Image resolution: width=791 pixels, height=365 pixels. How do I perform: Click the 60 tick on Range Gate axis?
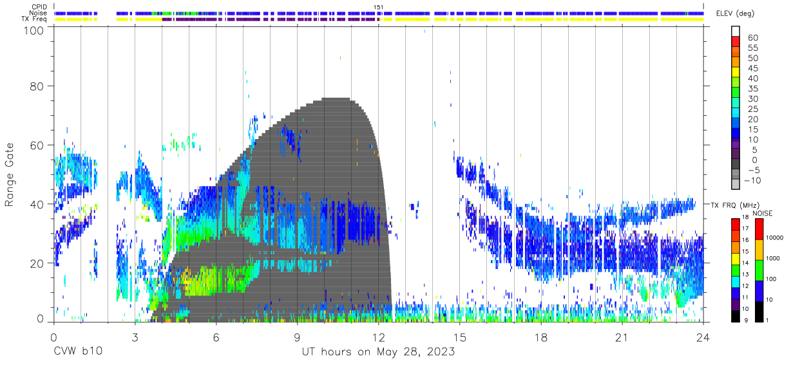tap(36, 145)
